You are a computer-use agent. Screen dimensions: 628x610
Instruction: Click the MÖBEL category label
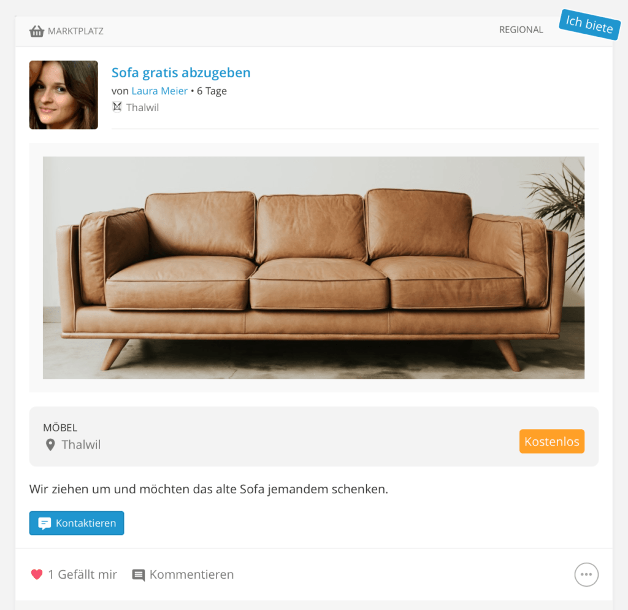click(x=60, y=428)
